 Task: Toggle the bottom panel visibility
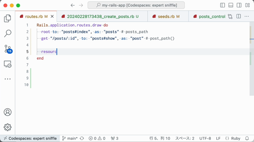click(231, 5)
